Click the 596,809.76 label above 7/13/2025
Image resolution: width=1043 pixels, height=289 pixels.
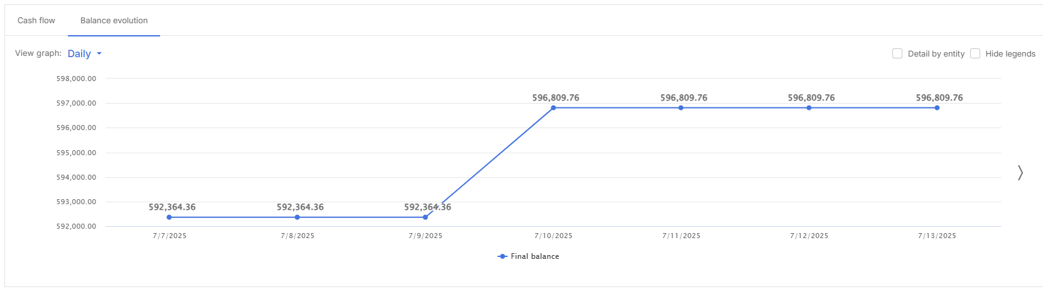click(939, 98)
